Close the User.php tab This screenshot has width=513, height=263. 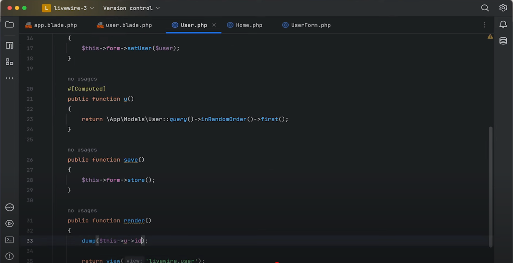[x=214, y=25]
